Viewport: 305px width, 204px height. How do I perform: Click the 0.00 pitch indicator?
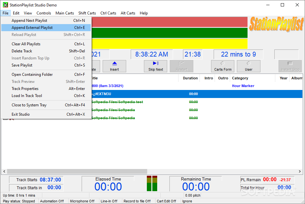point(193,195)
